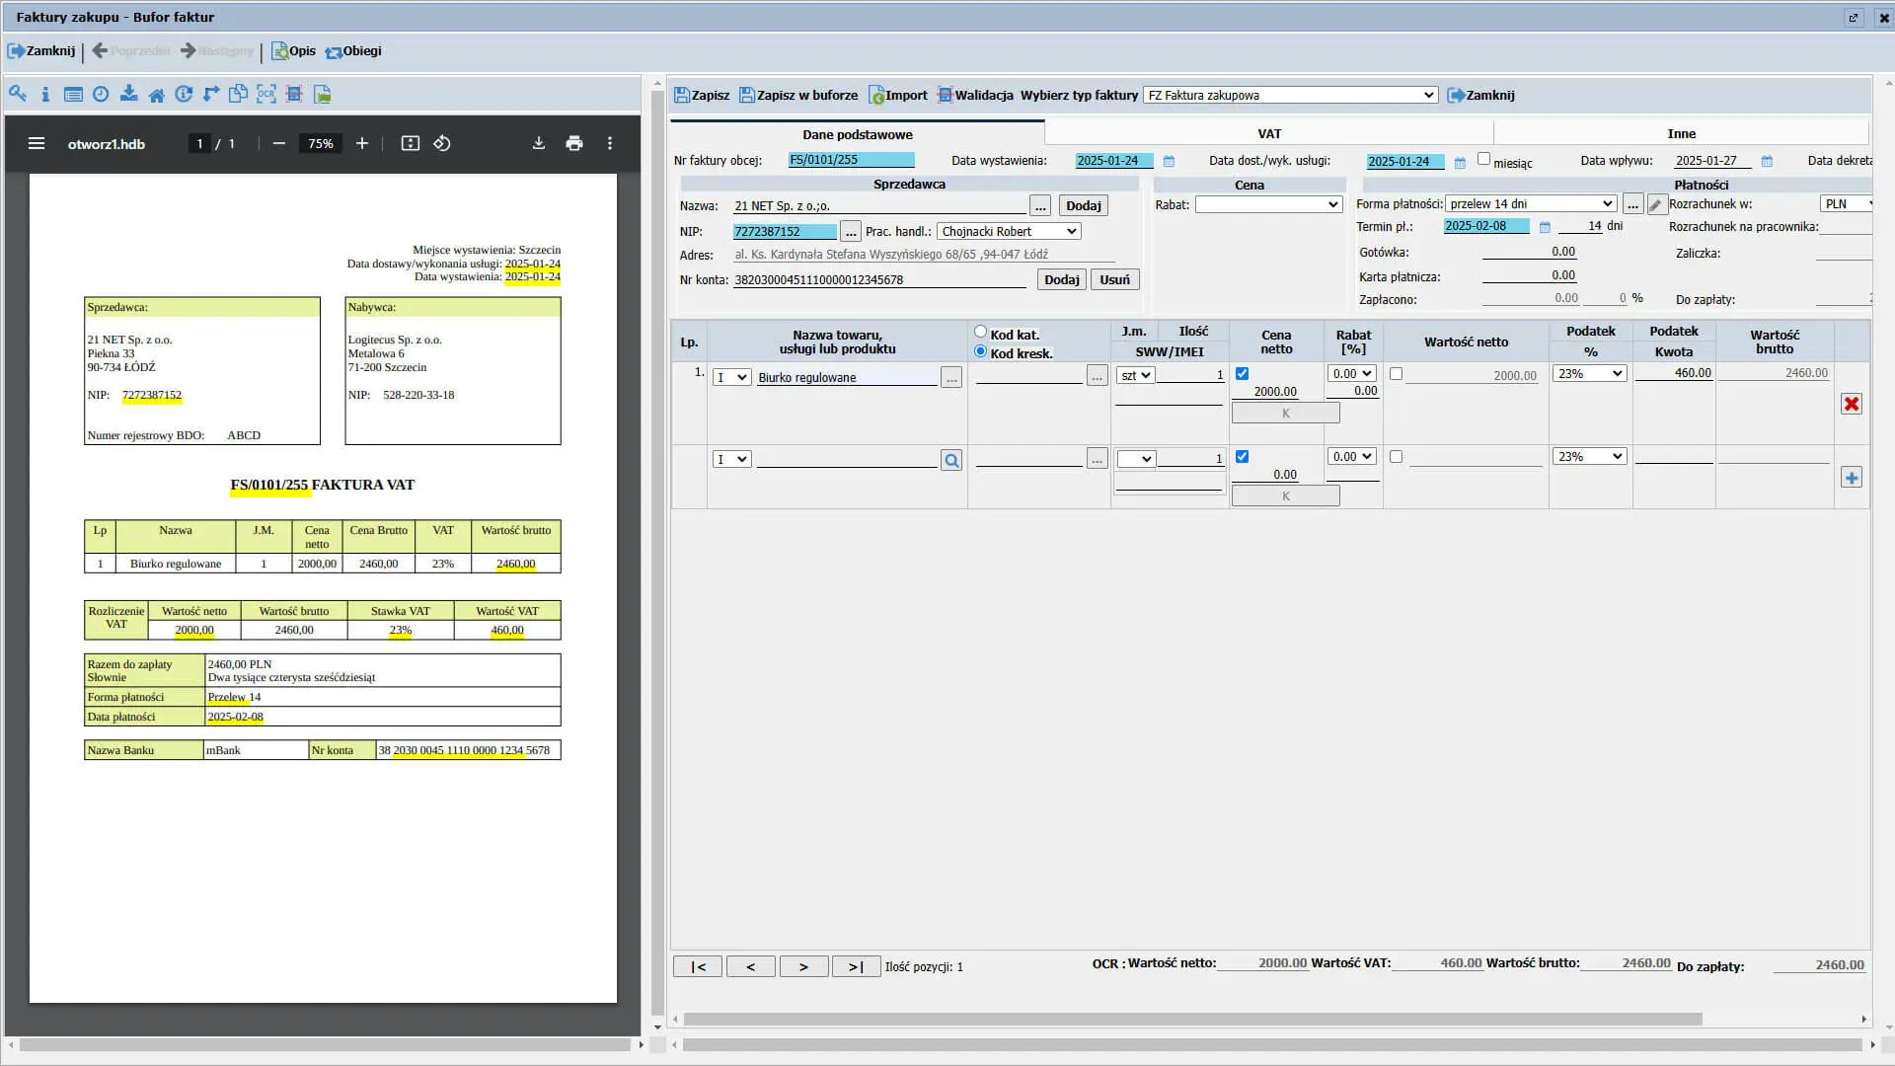Select the Kod kat. radio button

point(980,333)
